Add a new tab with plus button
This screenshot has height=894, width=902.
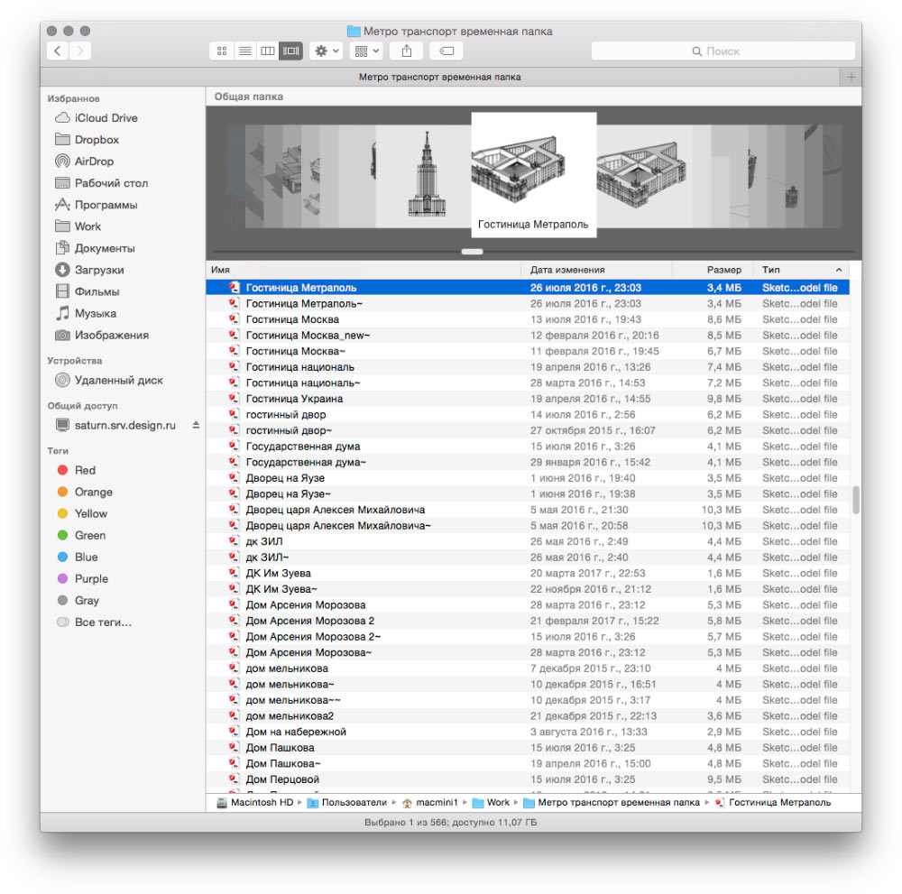pyautogui.click(x=850, y=77)
